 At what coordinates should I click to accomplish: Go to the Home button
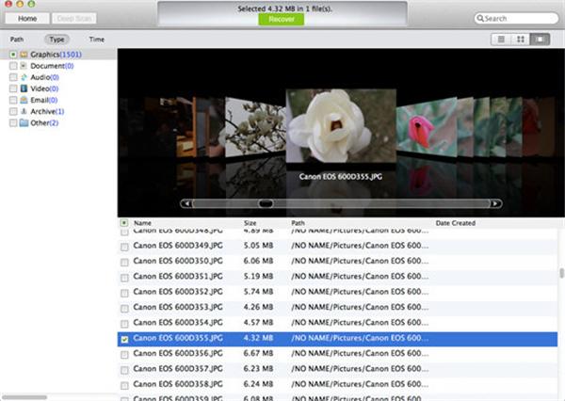(x=27, y=19)
